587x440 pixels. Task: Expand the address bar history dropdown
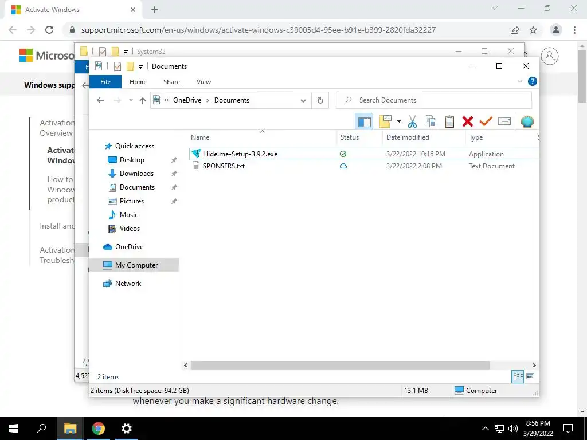pos(303,100)
